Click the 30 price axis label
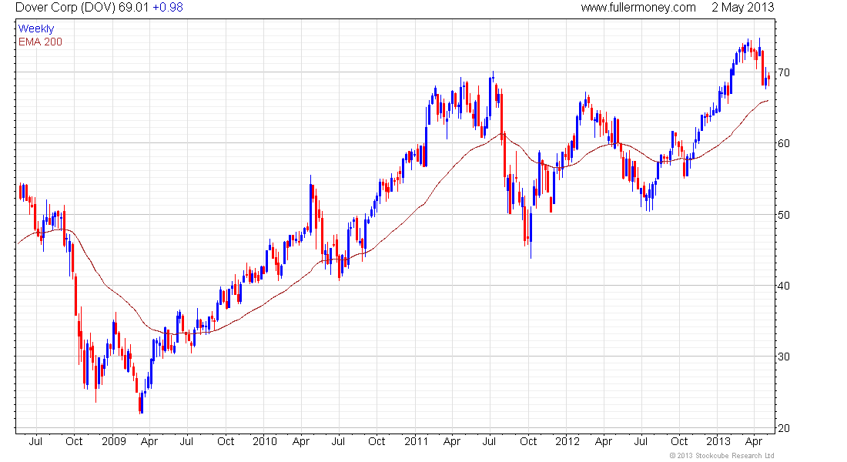The width and height of the screenshot is (847, 462). 783,357
